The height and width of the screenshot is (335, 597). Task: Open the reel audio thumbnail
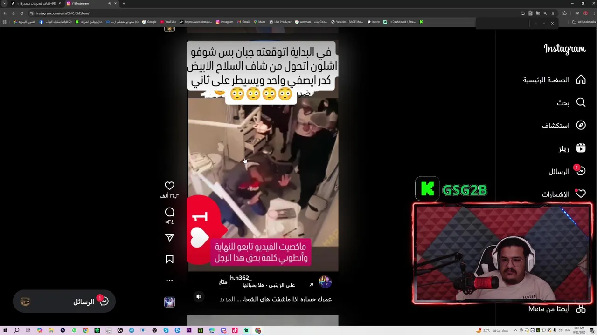point(169,302)
